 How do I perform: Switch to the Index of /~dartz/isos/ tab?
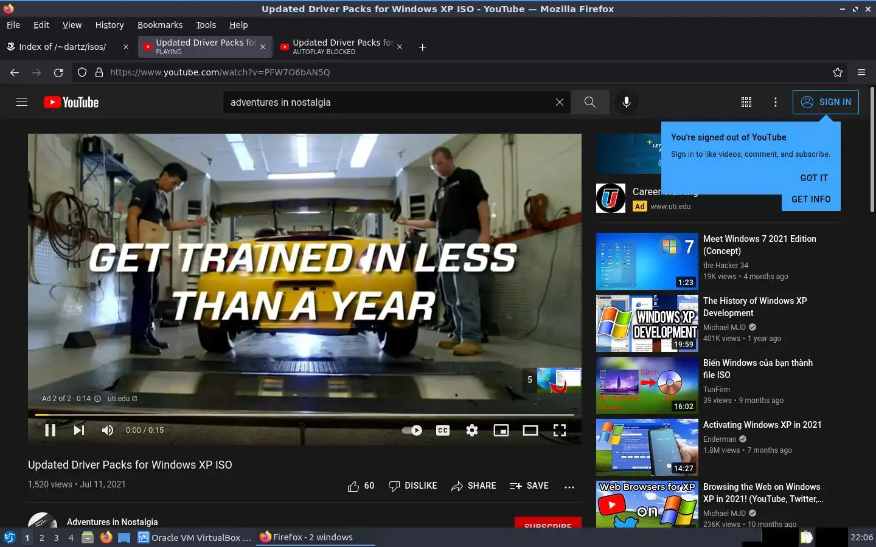pos(63,47)
